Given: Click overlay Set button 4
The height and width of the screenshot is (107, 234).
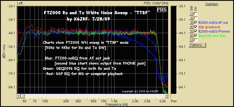Looking at the screenshot, I should (191, 27).
